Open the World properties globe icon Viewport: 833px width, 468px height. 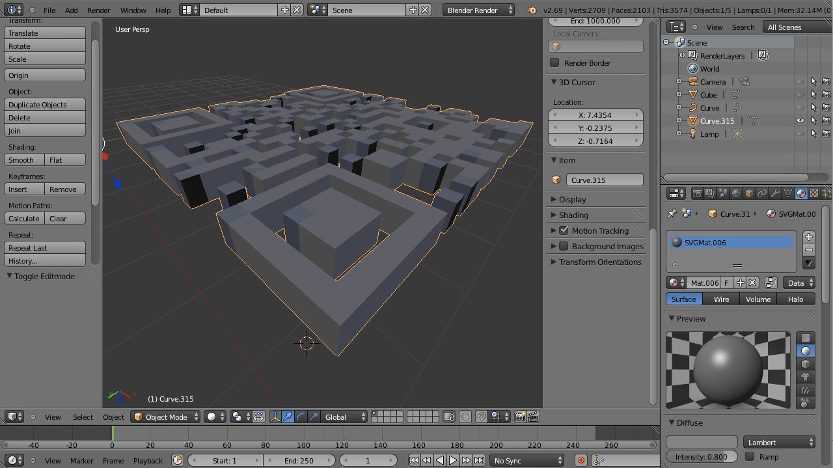pos(736,193)
